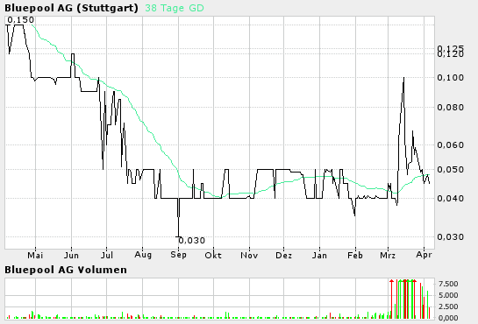This screenshot has width=478, height=324.
Task: Click the '0,050' price axis label
Action: click(450, 170)
